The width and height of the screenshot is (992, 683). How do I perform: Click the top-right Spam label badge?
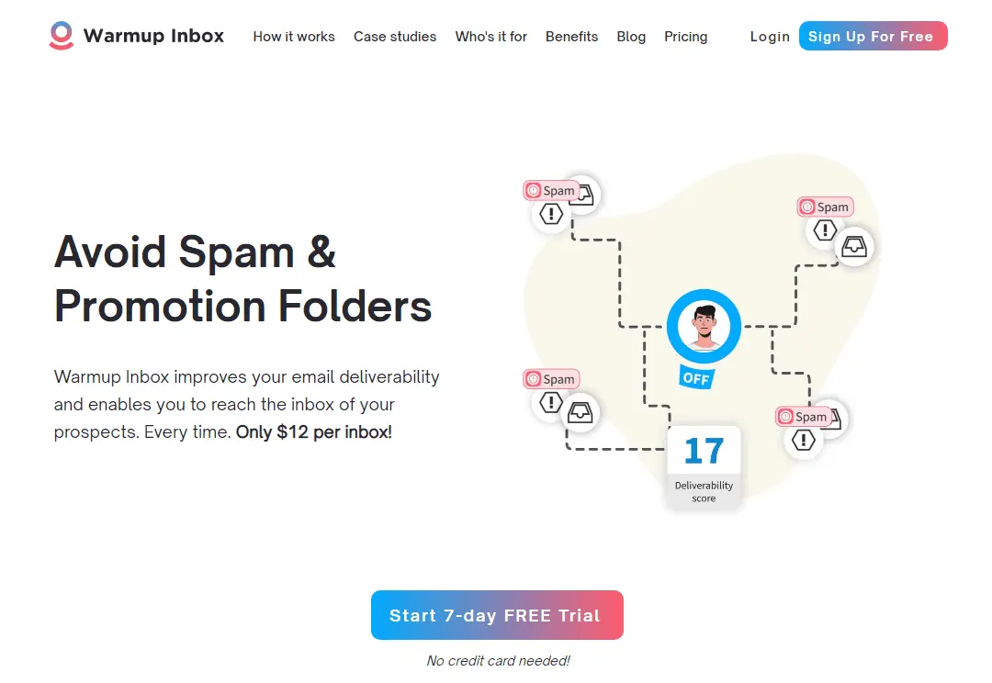click(825, 207)
